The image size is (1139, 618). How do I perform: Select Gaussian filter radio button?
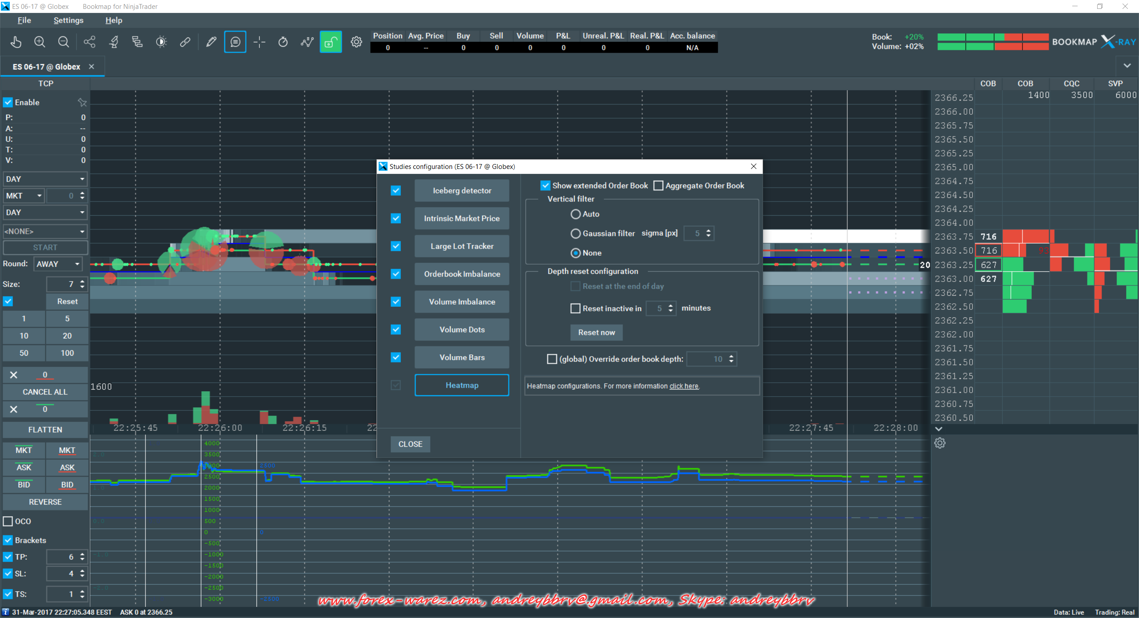(575, 233)
